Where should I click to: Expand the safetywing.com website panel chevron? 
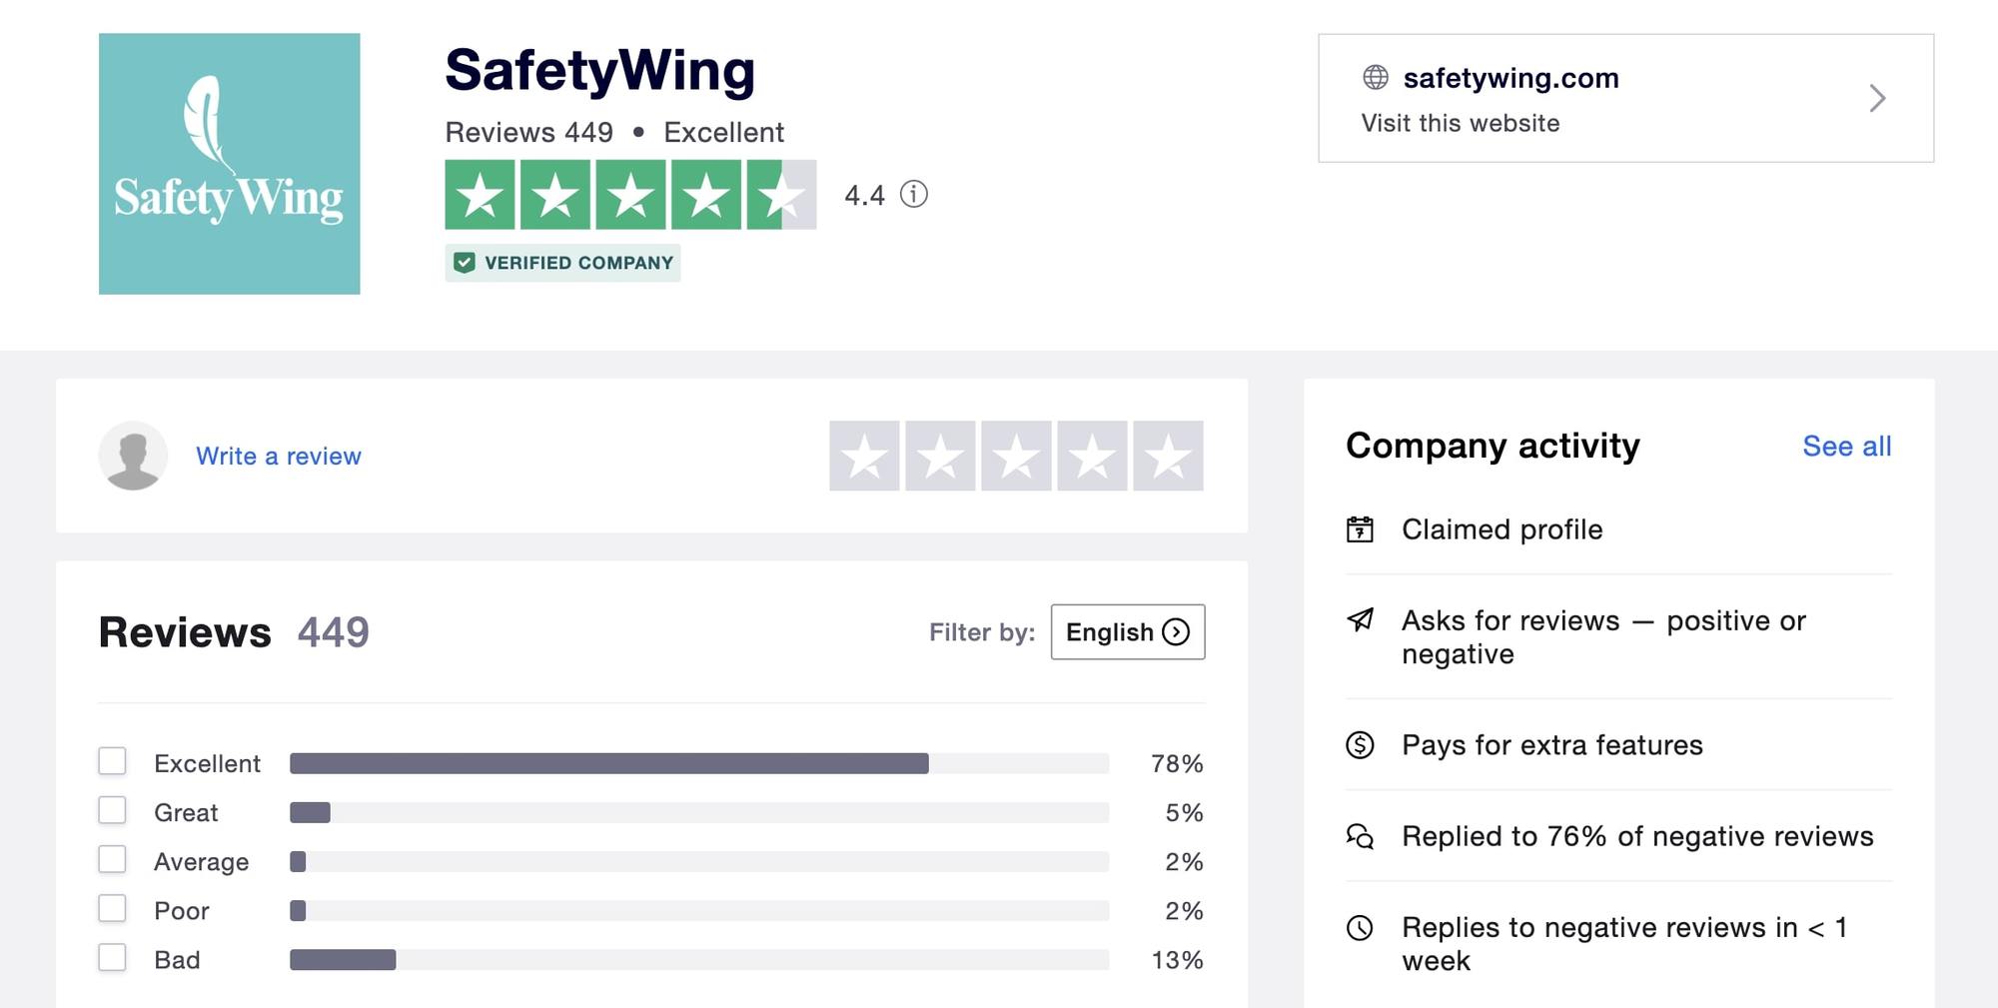pyautogui.click(x=1878, y=98)
